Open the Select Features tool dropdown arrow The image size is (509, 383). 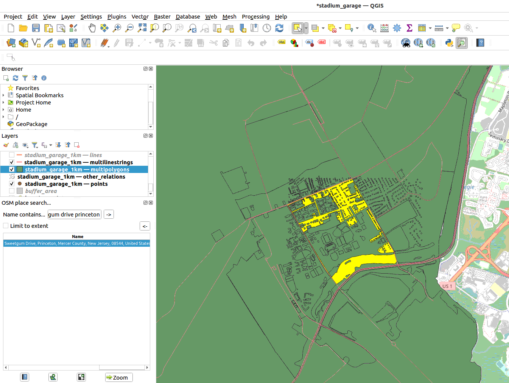[306, 28]
